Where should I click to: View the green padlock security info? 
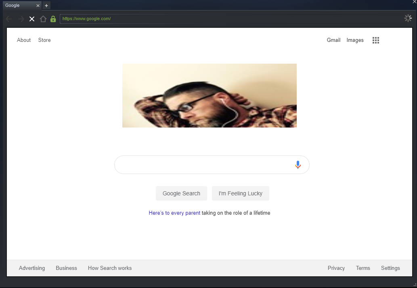[53, 19]
